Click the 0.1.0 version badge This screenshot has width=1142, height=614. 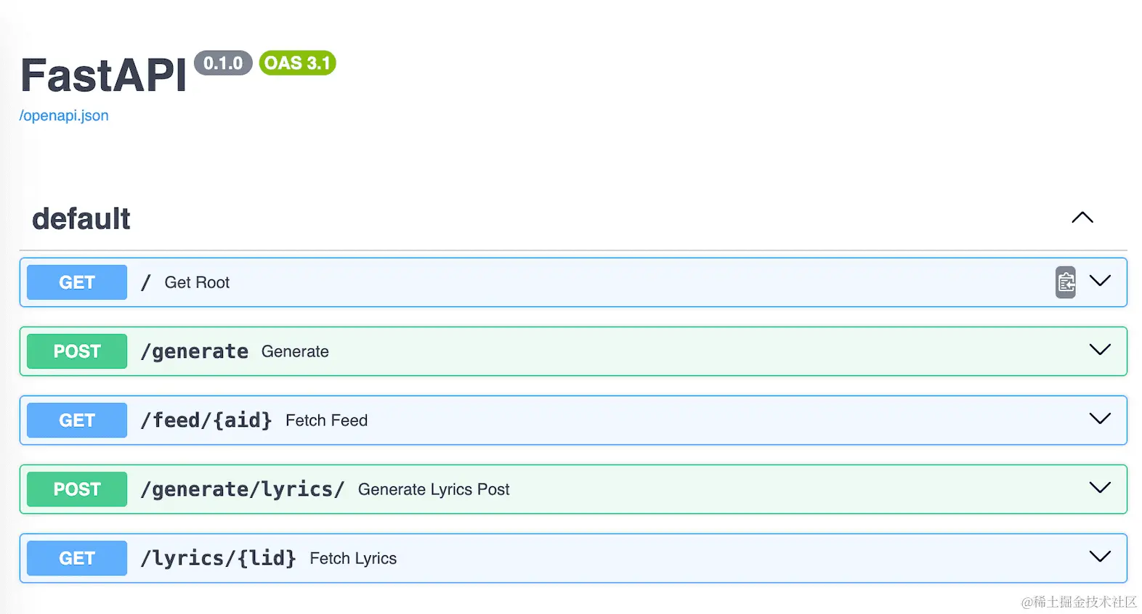[x=223, y=63]
